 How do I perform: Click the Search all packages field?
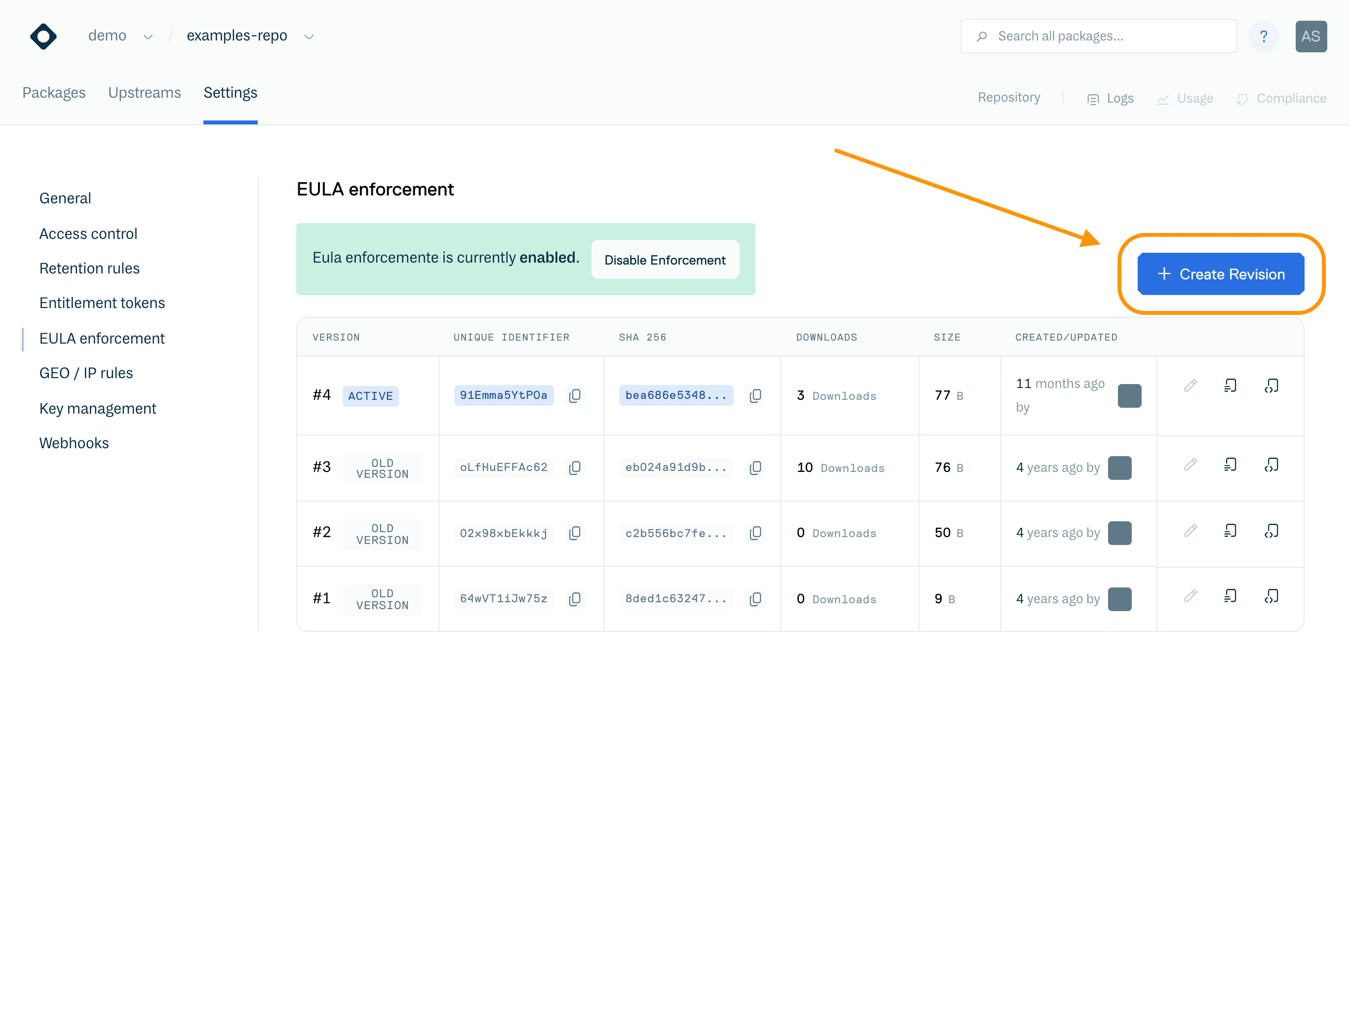click(x=1098, y=37)
